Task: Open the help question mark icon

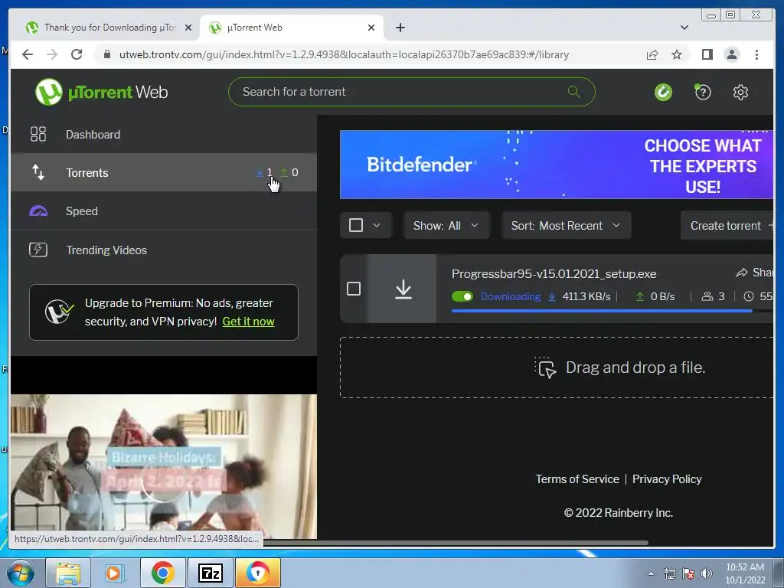Action: pos(703,92)
